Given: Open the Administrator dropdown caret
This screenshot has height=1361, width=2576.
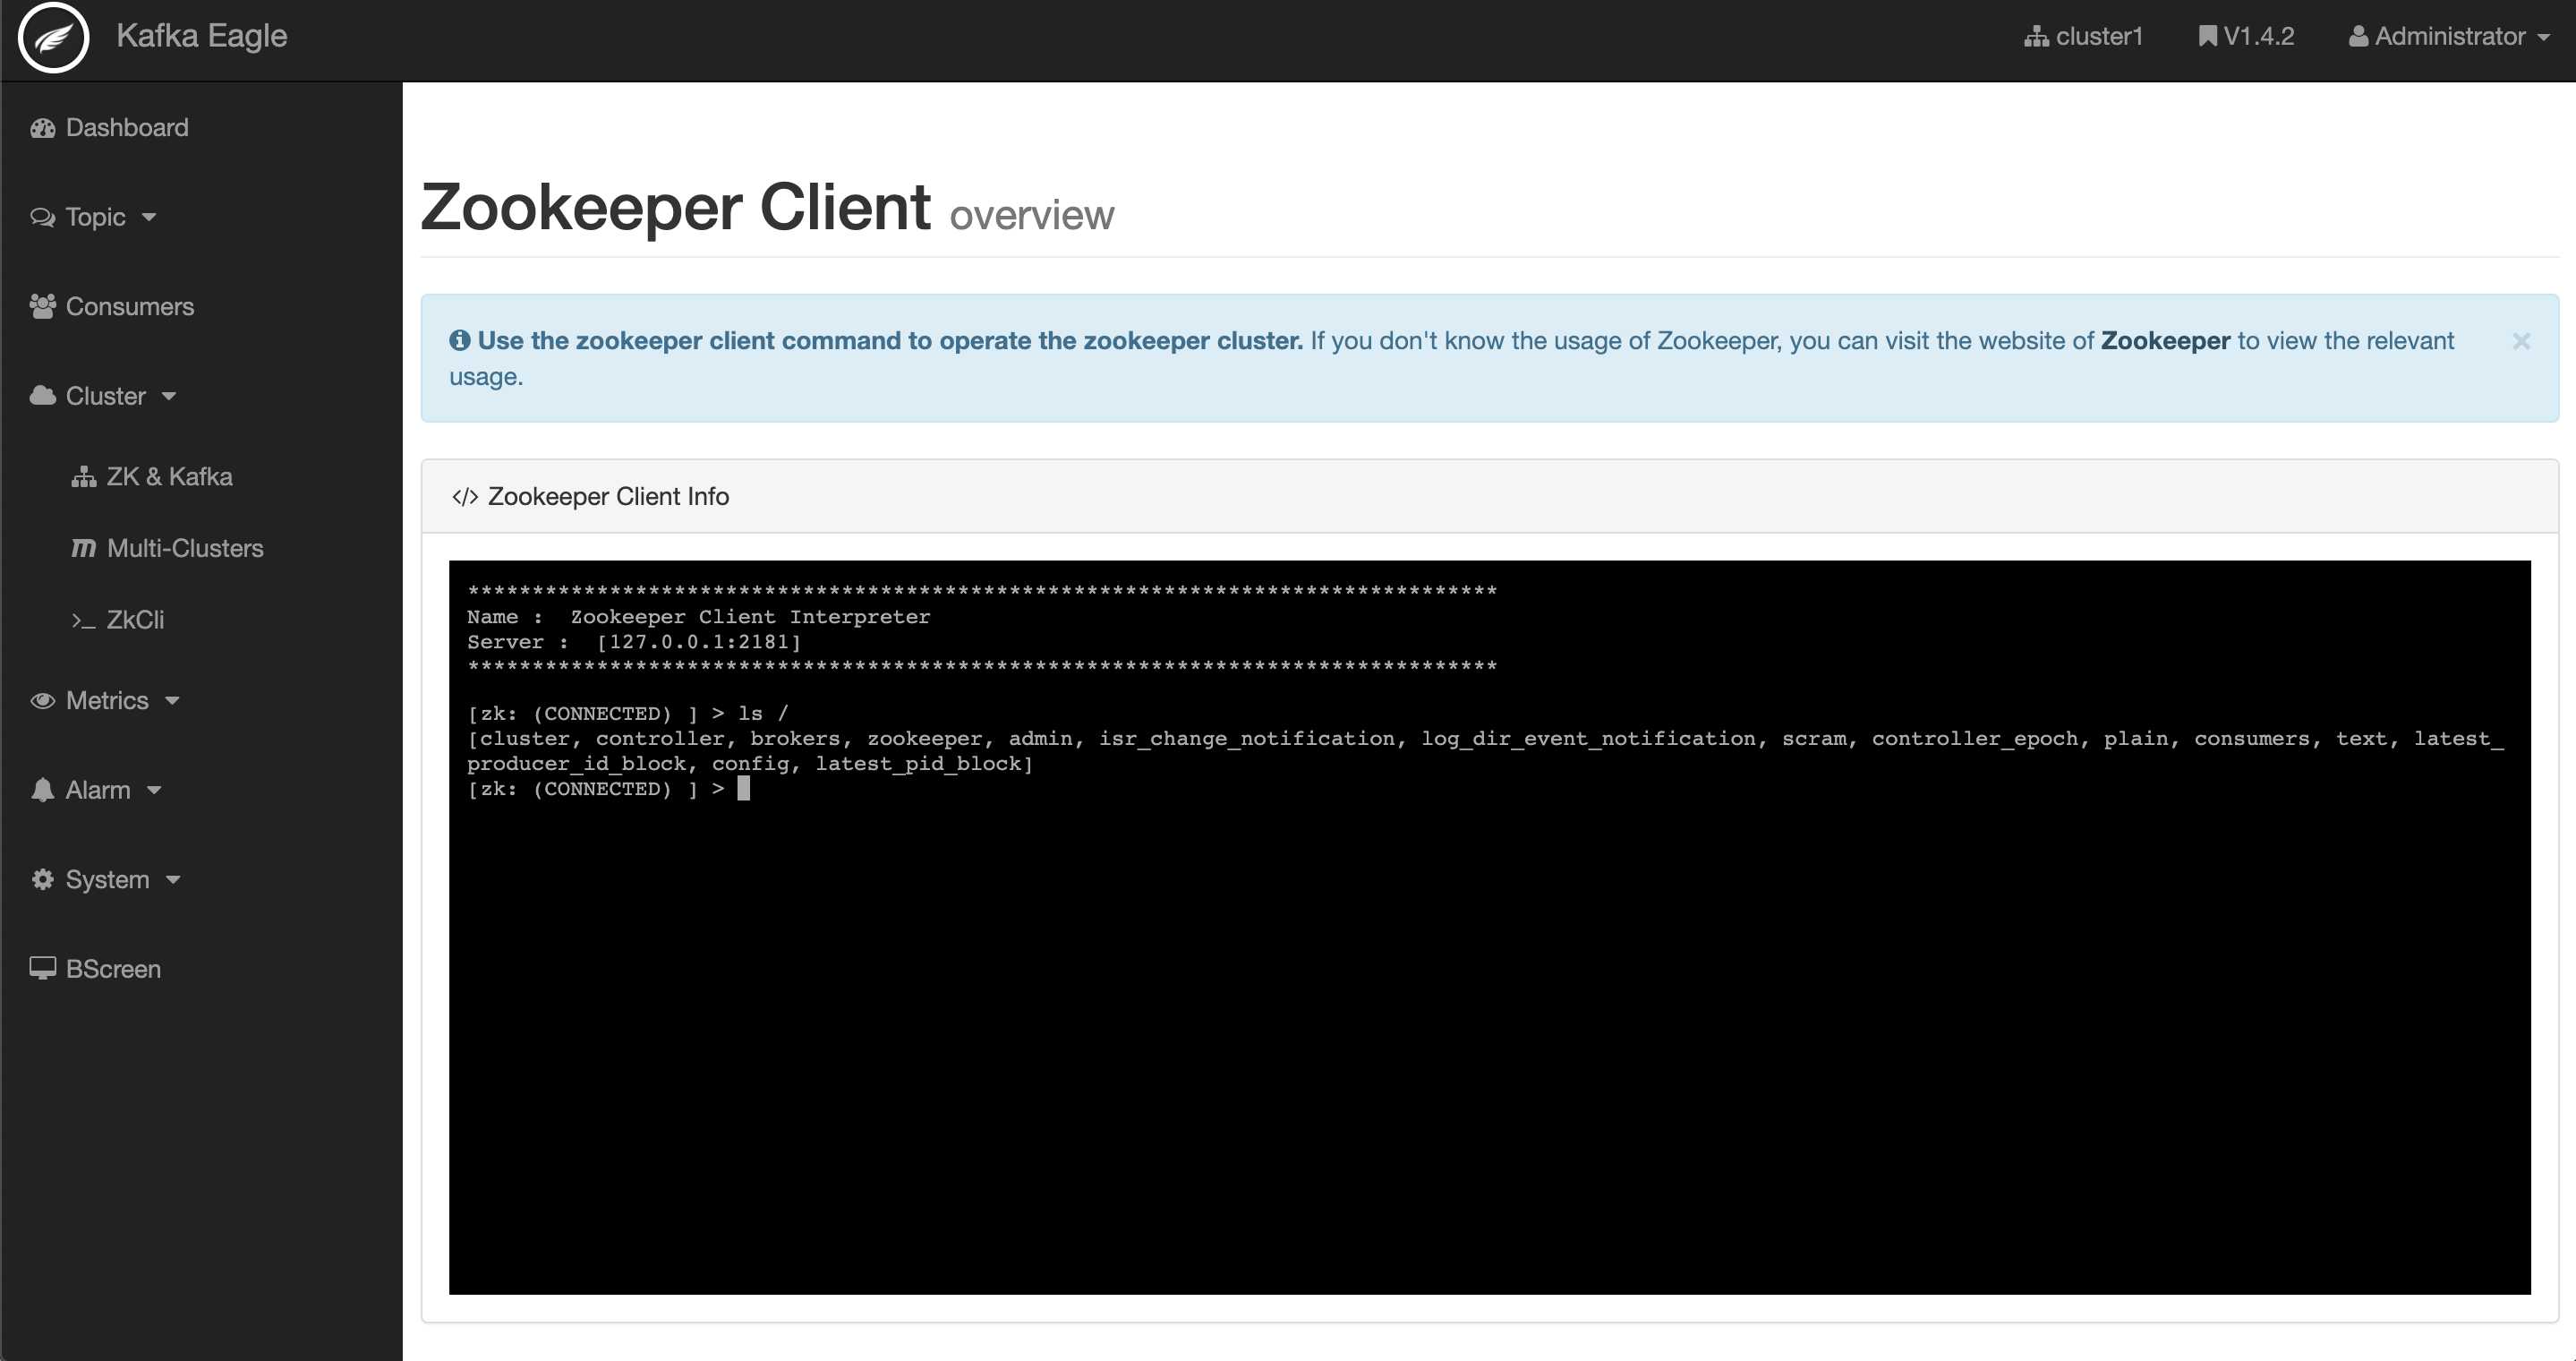Looking at the screenshot, I should click(x=2544, y=38).
